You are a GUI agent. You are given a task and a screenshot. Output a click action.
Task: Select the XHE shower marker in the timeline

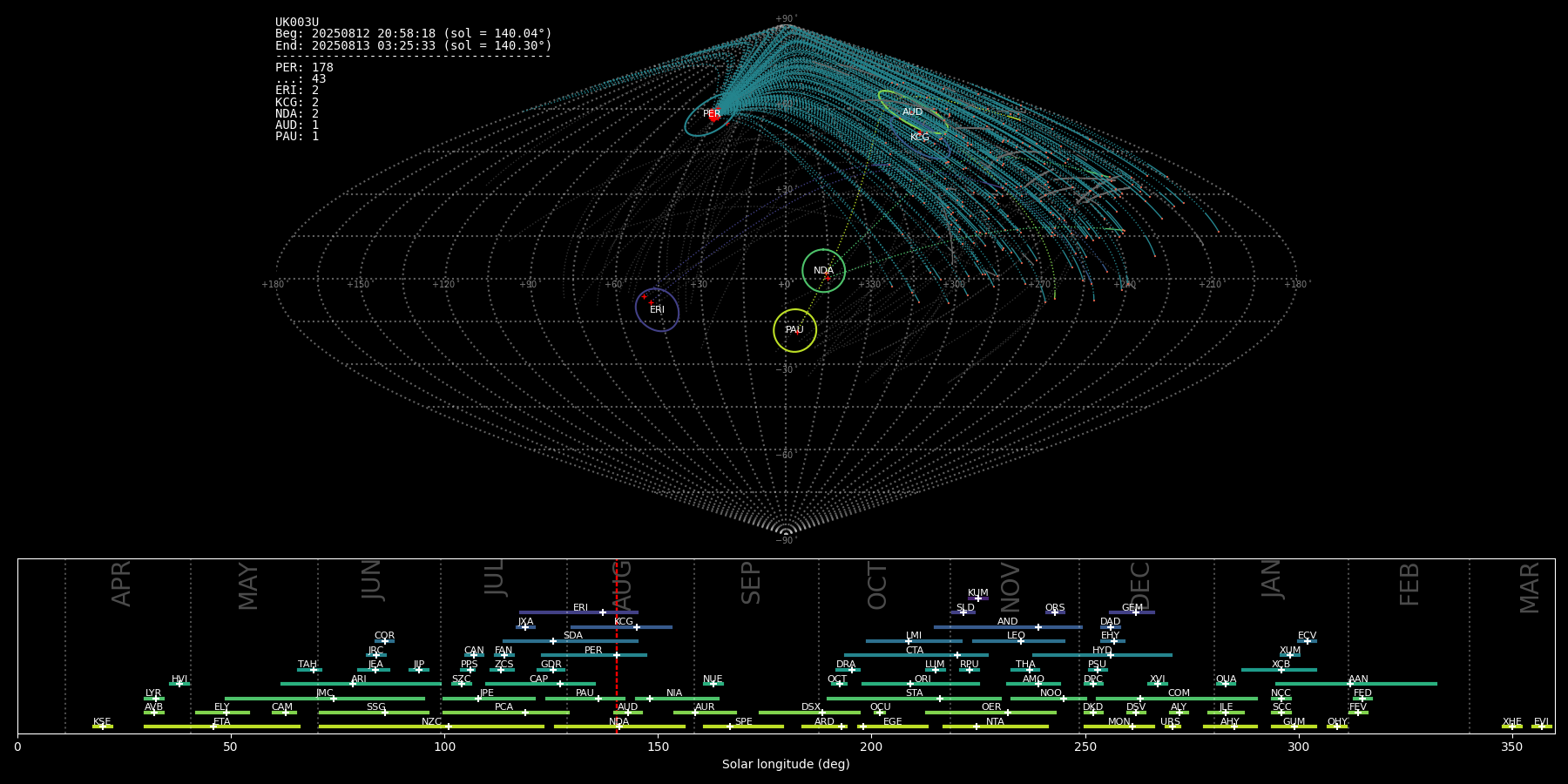point(1512,727)
